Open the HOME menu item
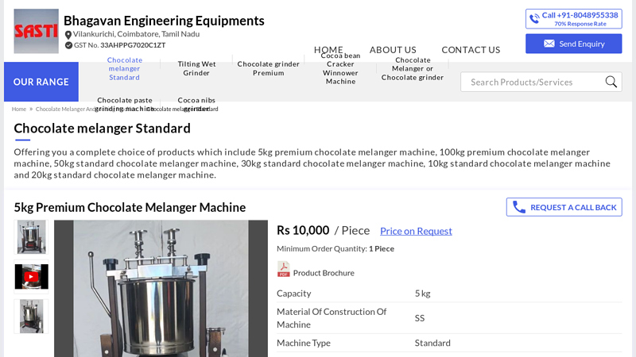This screenshot has height=357, width=636. [x=328, y=49]
